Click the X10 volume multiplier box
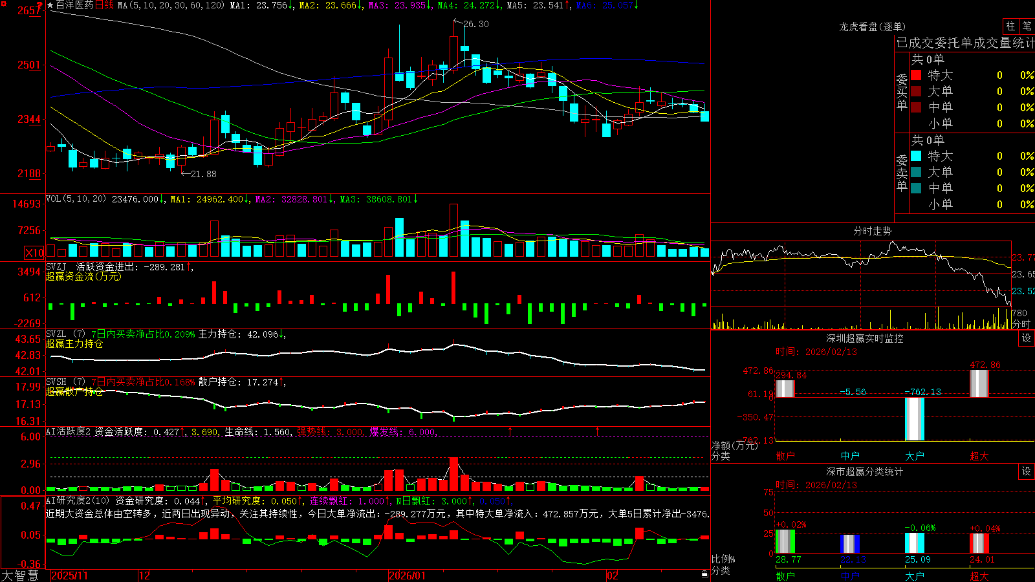 click(34, 253)
